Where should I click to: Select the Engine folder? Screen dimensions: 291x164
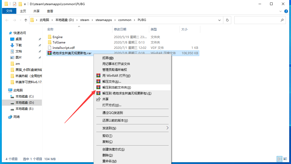point(57,37)
